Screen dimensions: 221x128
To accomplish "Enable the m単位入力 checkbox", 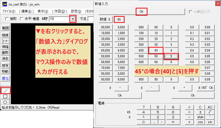I will pyautogui.click(x=191, y=12).
